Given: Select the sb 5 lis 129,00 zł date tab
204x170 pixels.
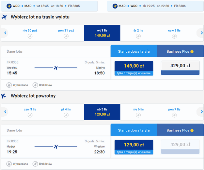Looking at the screenshot, I should [x=102, y=112].
